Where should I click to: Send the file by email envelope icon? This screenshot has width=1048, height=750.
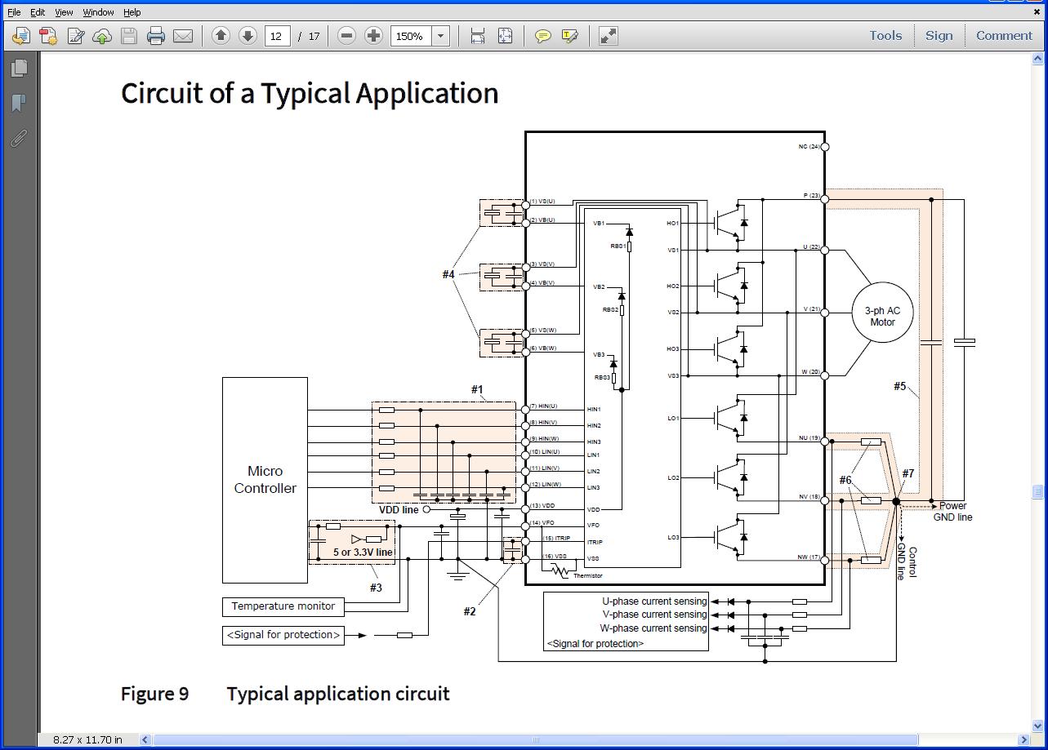pyautogui.click(x=183, y=36)
